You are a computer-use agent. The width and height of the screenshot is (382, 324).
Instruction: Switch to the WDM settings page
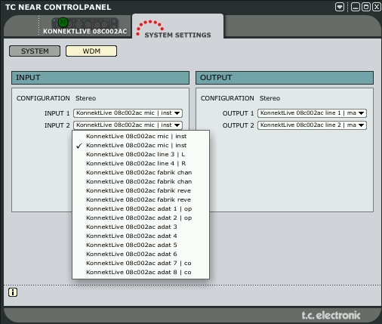coord(91,51)
